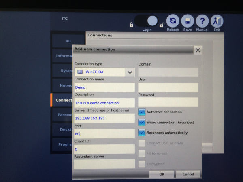Image resolution: width=243 pixels, height=182 pixels.
Task: Click the Server IP address field
Action: point(104,118)
